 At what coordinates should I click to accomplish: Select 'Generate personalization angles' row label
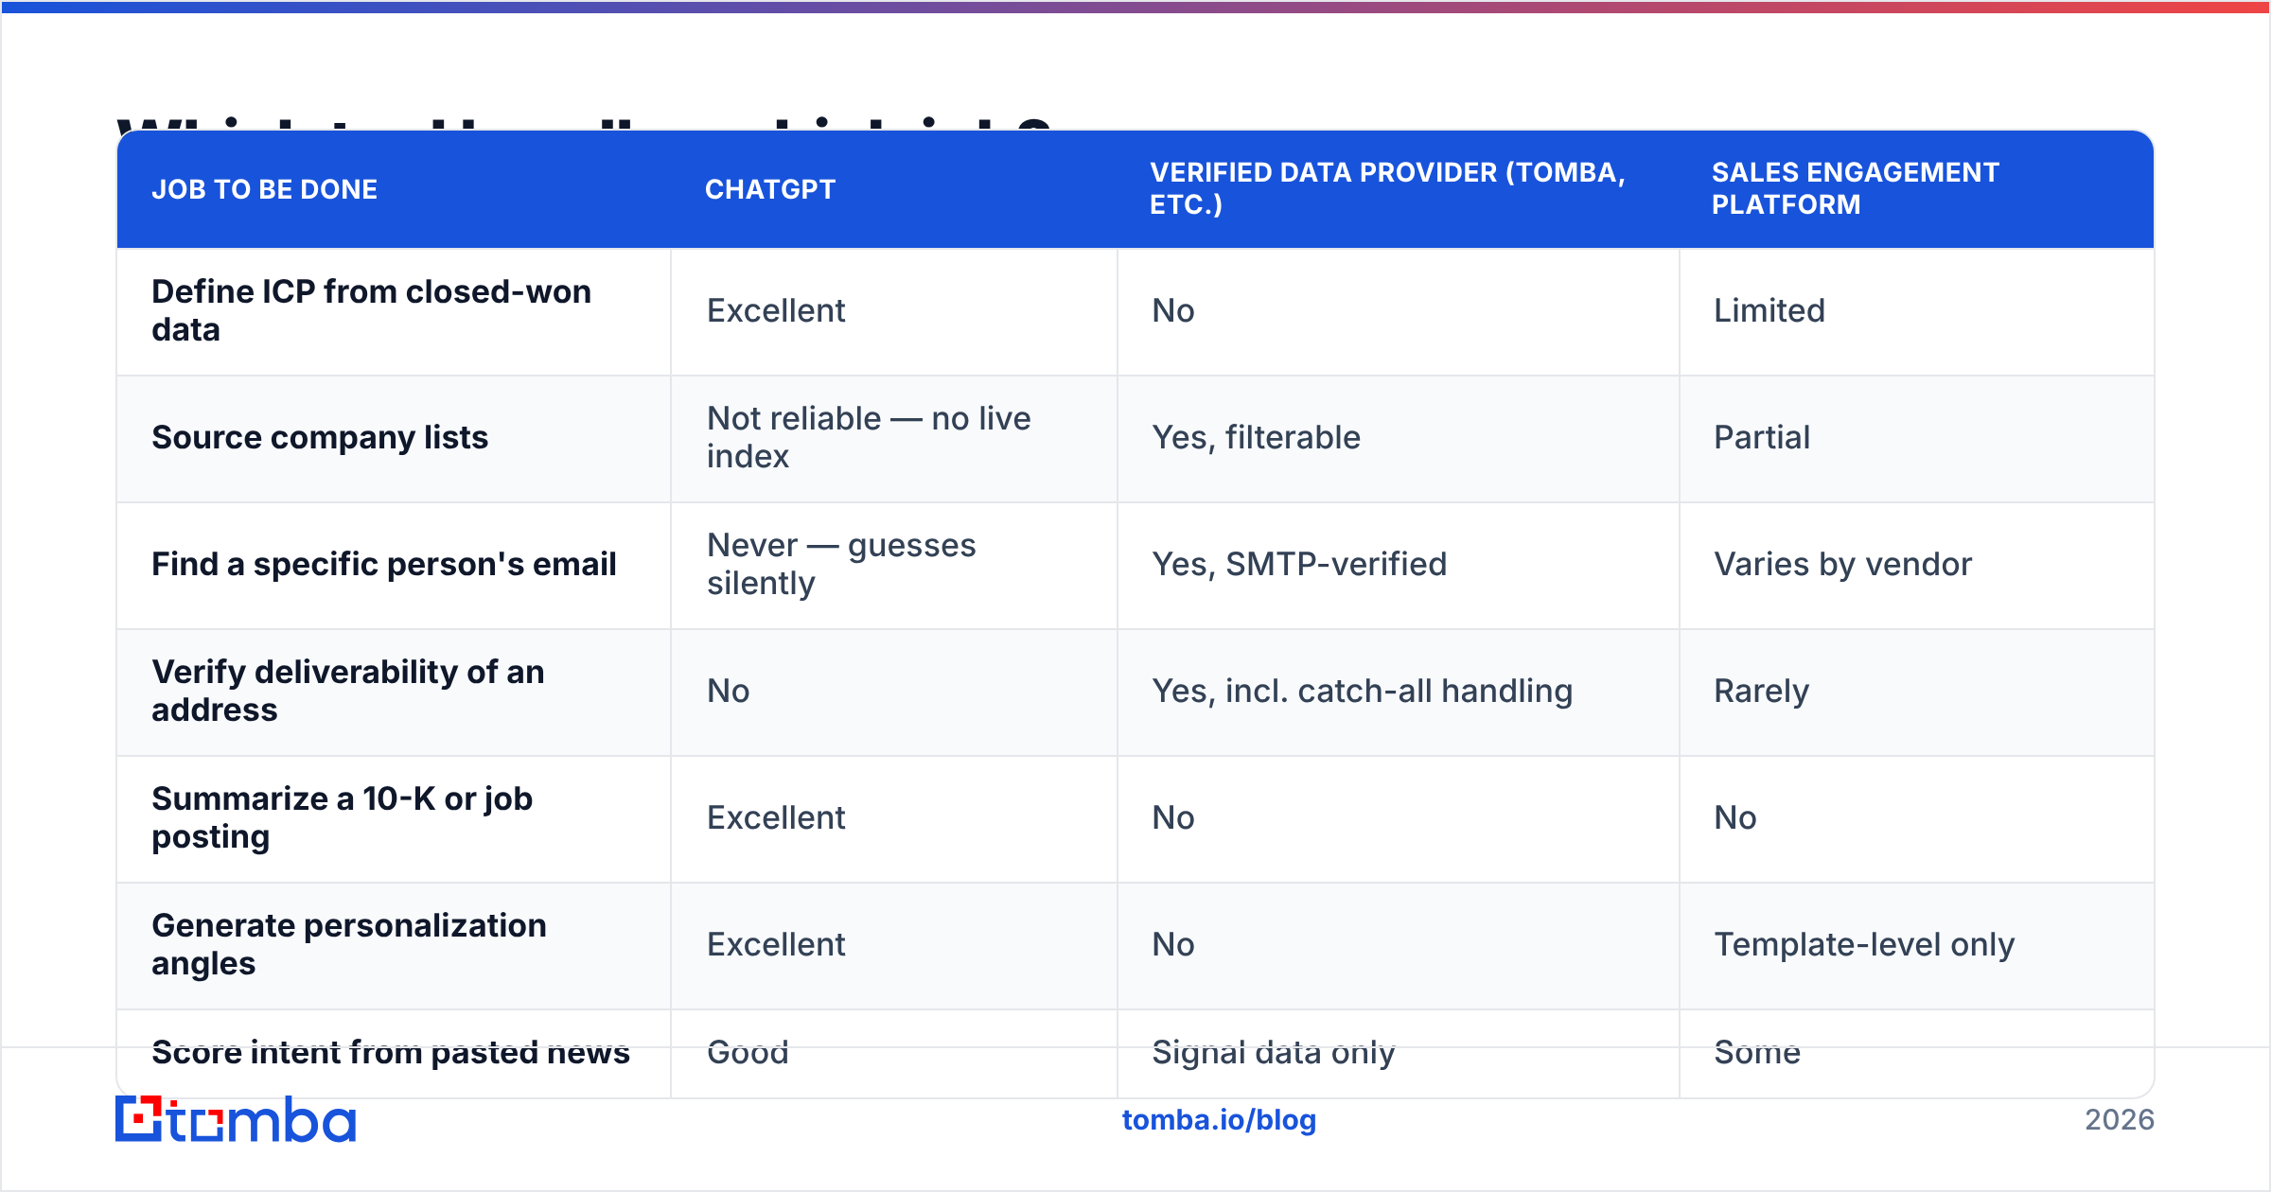[x=349, y=944]
